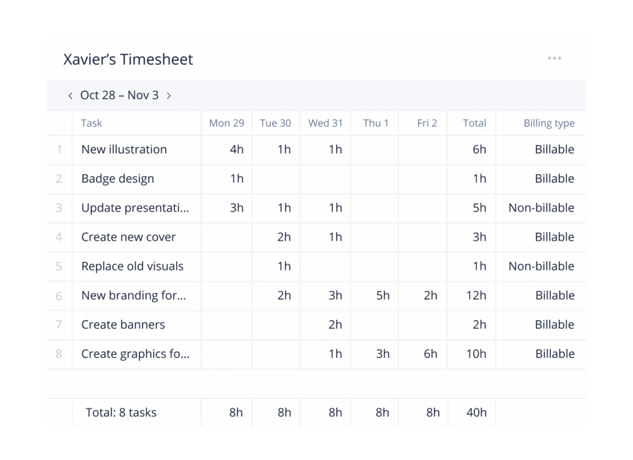Image resolution: width=633 pixels, height=460 pixels.
Task: Click the Xavier's Timesheet title
Action: click(128, 59)
